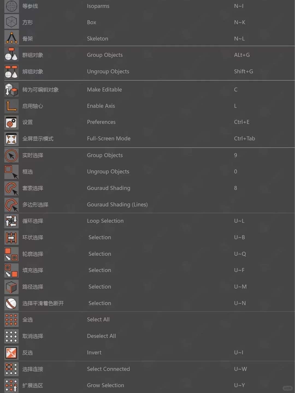Click the Polygon Selection icon
Viewport: 295px width, 393px height.
[x=11, y=205]
